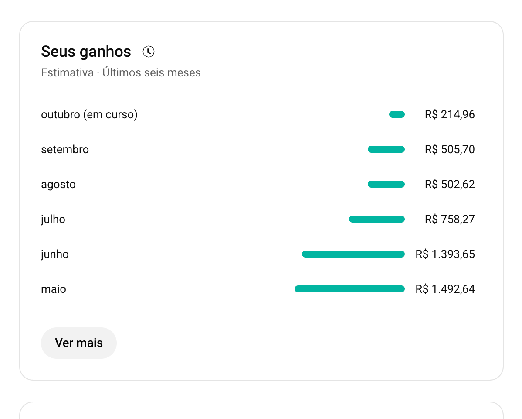
Task: Click the clock icon beside Seus ganhos
Action: click(149, 52)
